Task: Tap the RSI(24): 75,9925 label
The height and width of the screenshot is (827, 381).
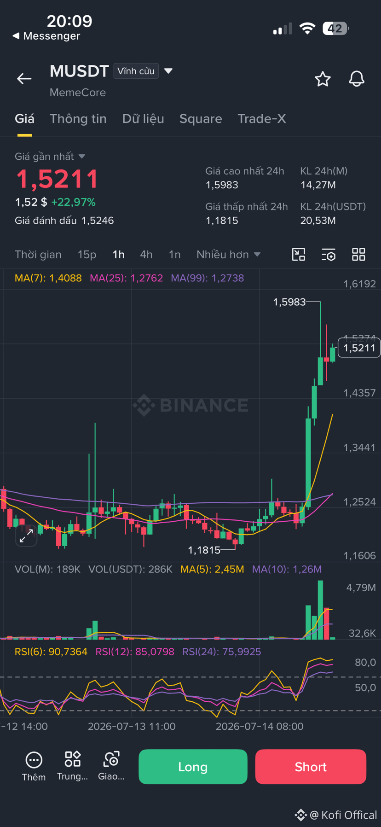Action: [x=222, y=652]
